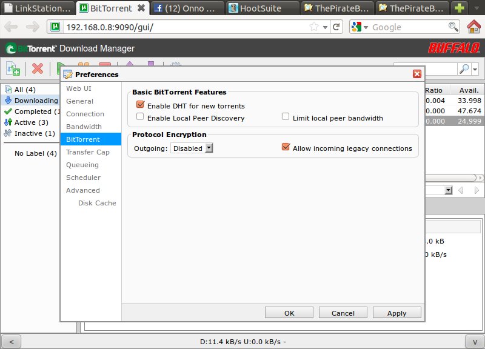Select the BitTorrent preferences section
This screenshot has height=349, width=485.
pos(90,139)
